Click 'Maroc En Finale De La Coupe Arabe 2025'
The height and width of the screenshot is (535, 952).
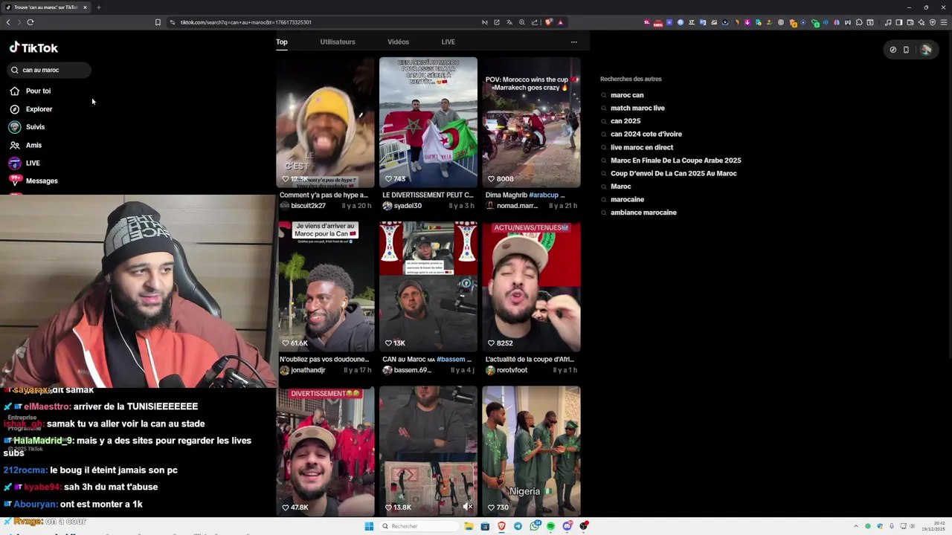click(676, 160)
